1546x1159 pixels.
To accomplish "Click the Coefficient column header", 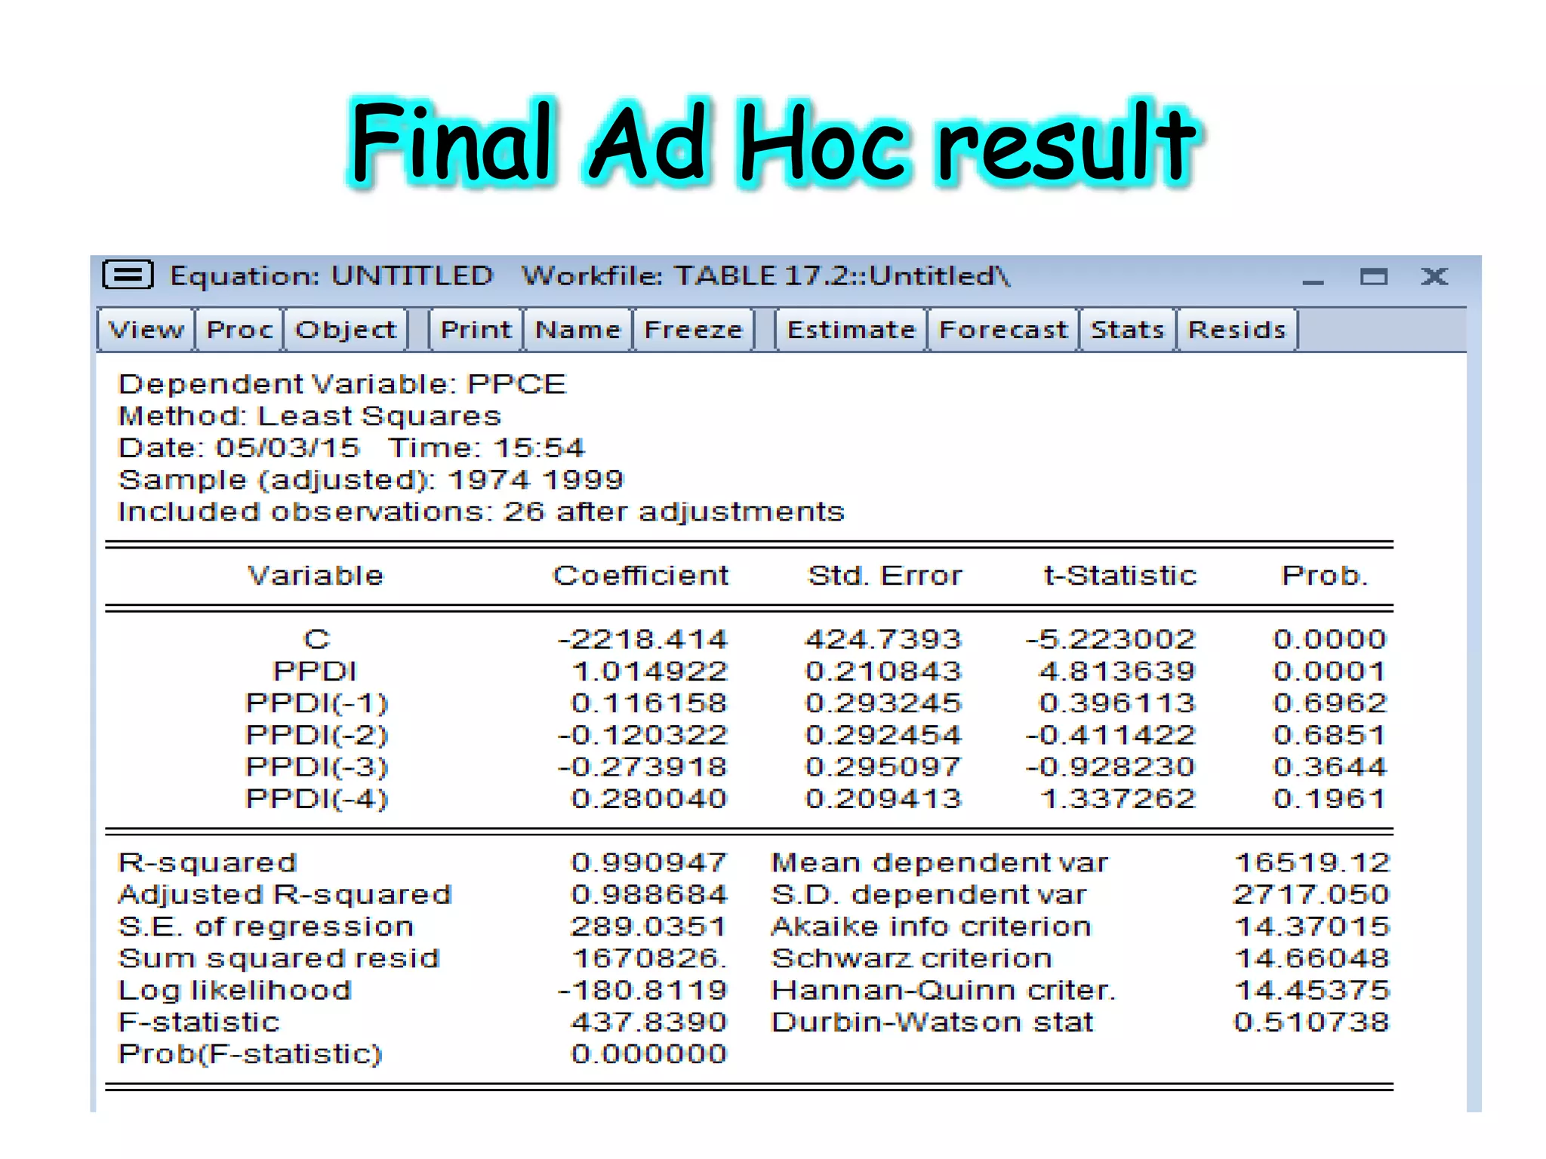I will click(x=640, y=576).
